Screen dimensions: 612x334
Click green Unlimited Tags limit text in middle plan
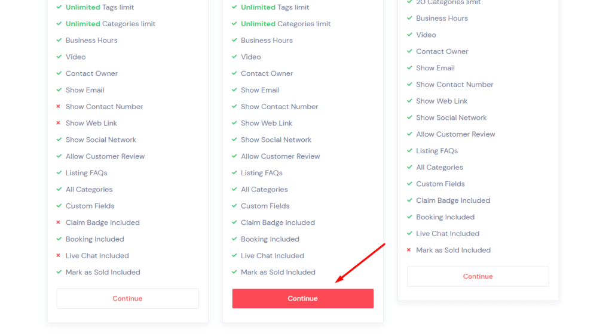(x=275, y=7)
